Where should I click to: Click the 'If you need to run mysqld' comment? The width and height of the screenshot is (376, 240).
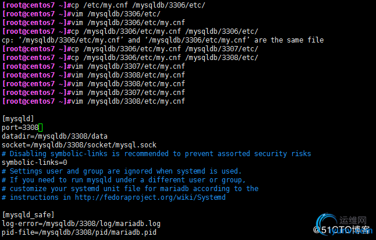(124, 180)
